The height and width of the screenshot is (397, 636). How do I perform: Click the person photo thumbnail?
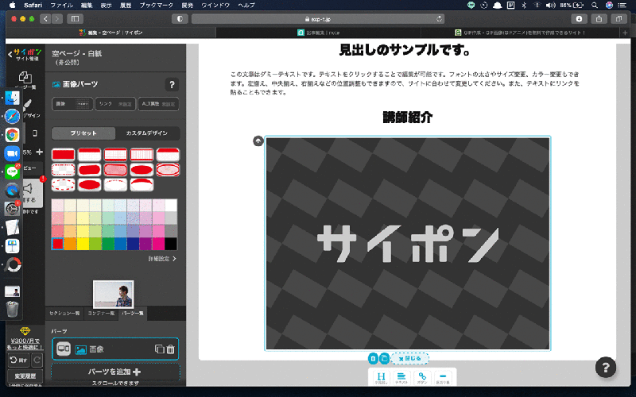click(x=113, y=294)
